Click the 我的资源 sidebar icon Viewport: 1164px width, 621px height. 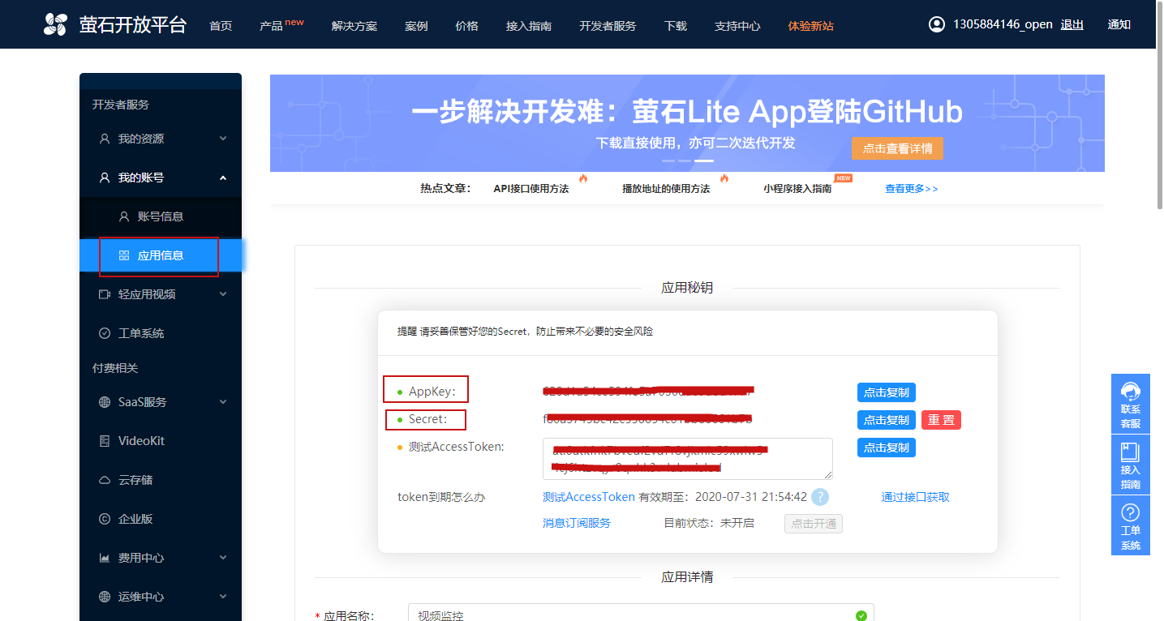(x=105, y=139)
